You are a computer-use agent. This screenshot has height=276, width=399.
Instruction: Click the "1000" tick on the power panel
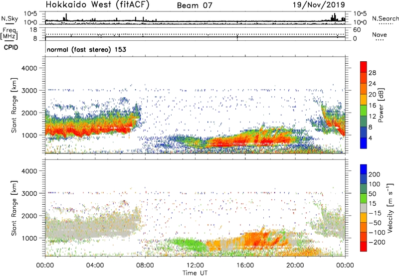[x=29, y=136]
